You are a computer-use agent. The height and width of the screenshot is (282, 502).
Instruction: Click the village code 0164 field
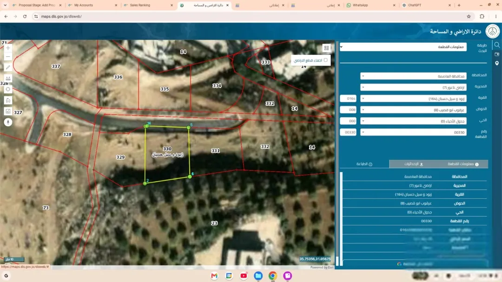pos(348,98)
